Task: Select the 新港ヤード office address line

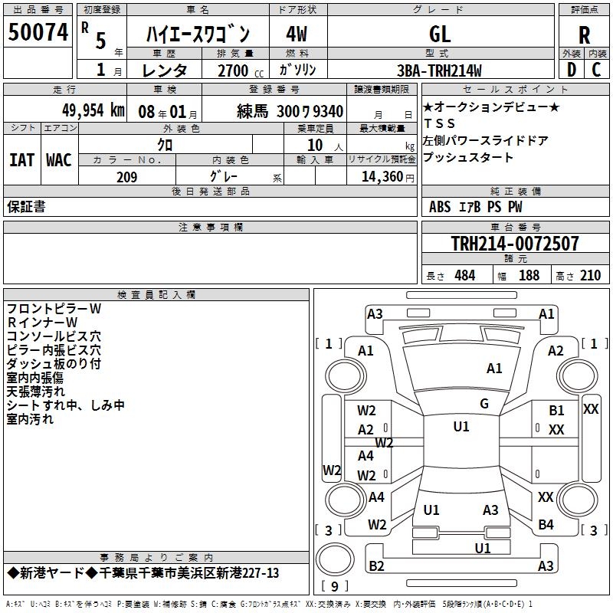Action: tap(143, 573)
